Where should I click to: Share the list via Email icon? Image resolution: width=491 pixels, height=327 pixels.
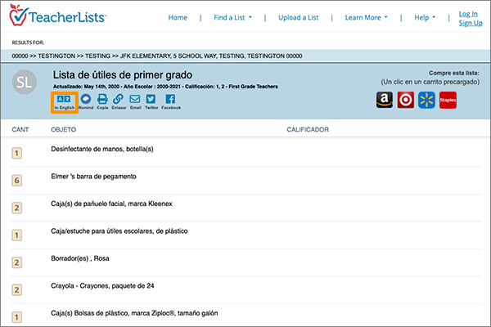pos(135,100)
